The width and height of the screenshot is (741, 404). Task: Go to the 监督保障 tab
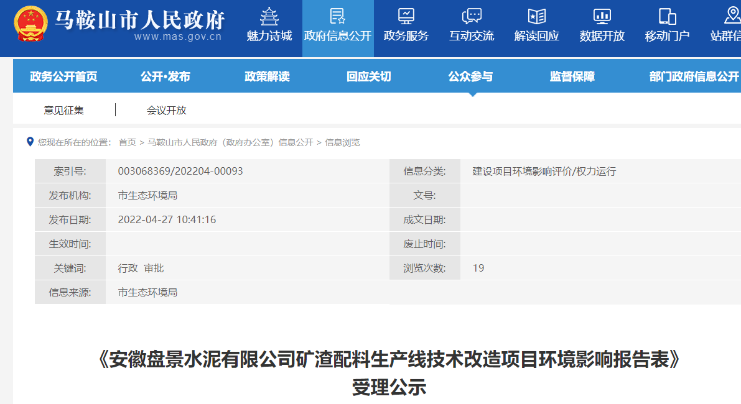click(572, 76)
